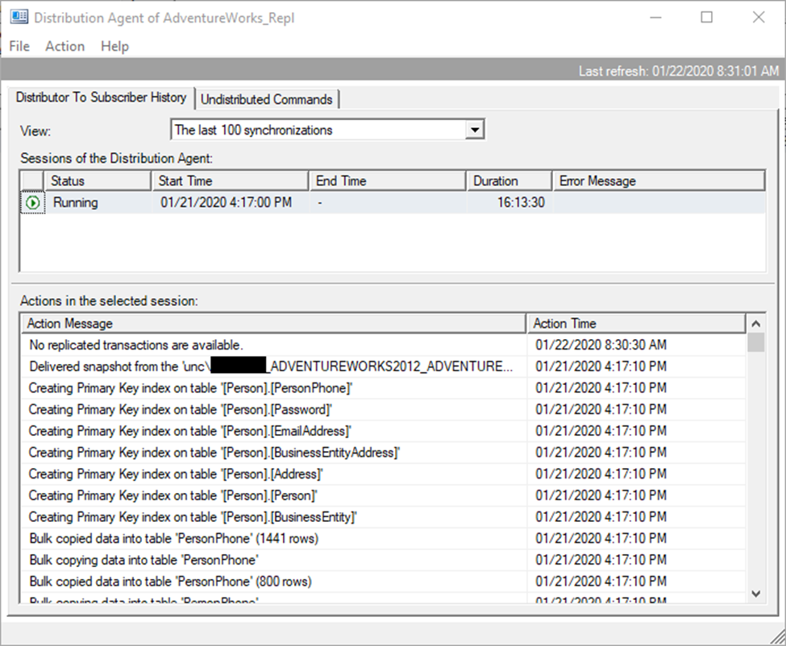Sort sessions by Status column header

pyautogui.click(x=98, y=180)
